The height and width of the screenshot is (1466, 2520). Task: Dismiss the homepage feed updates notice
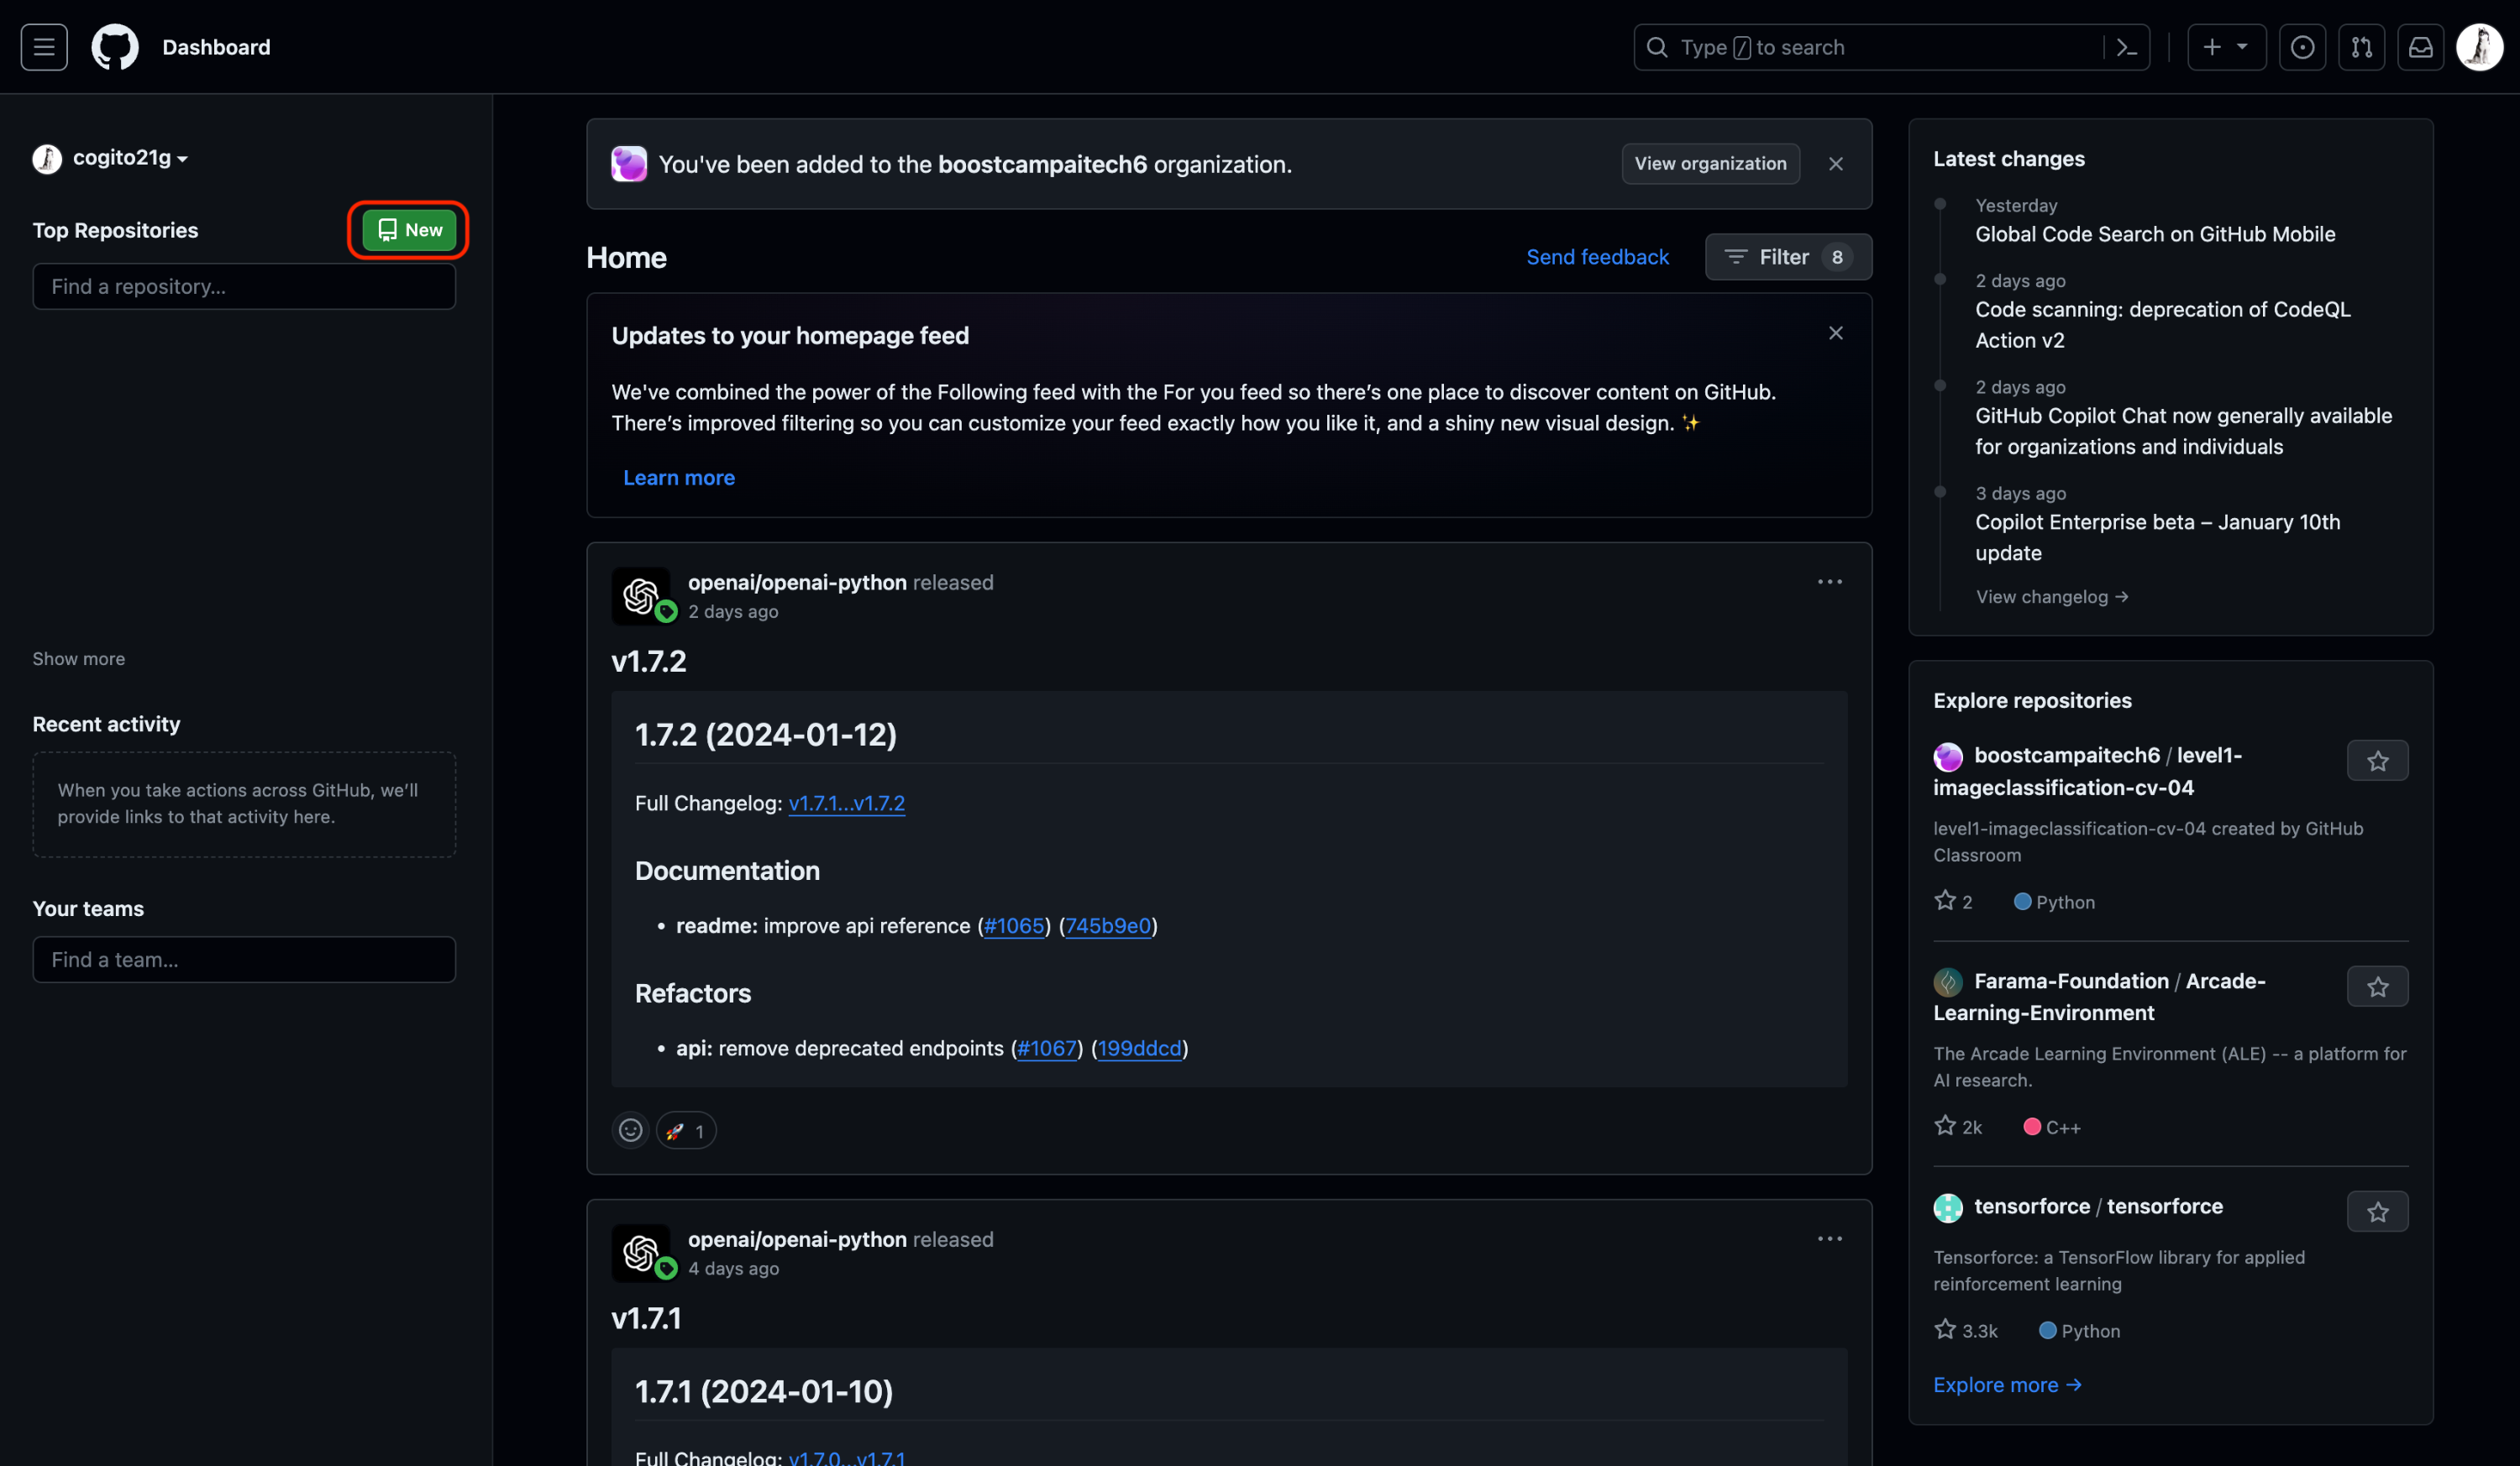click(1835, 332)
